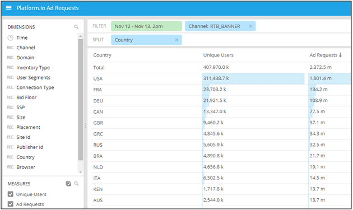Select the Placement dimension

coord(28,127)
